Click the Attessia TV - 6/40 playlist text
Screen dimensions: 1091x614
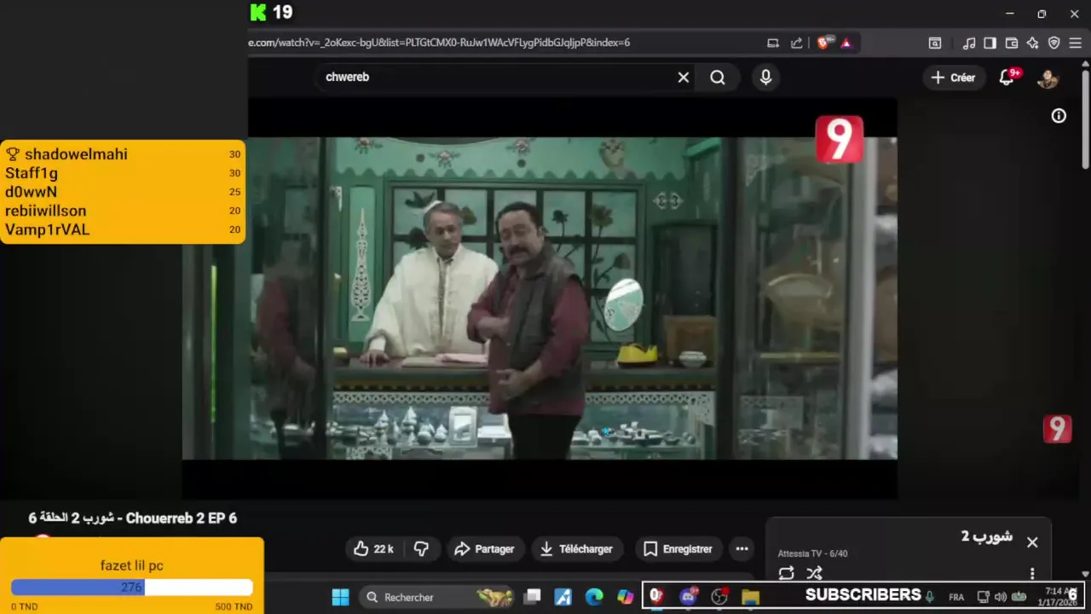pos(812,553)
